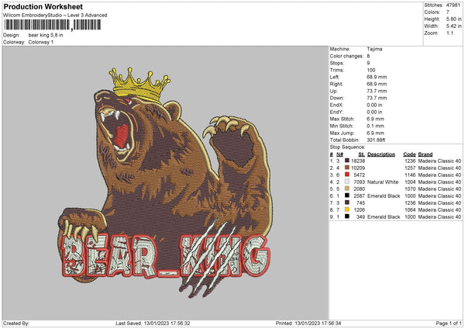Image resolution: width=465 pixels, height=329 pixels.
Task: Click the 'Production Worksheet' title
Action: click(x=43, y=6)
